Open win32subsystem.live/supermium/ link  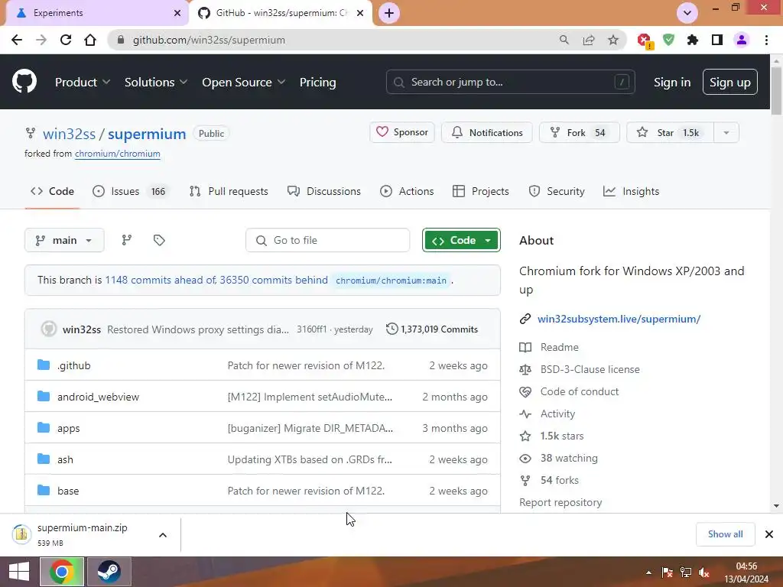tap(619, 319)
